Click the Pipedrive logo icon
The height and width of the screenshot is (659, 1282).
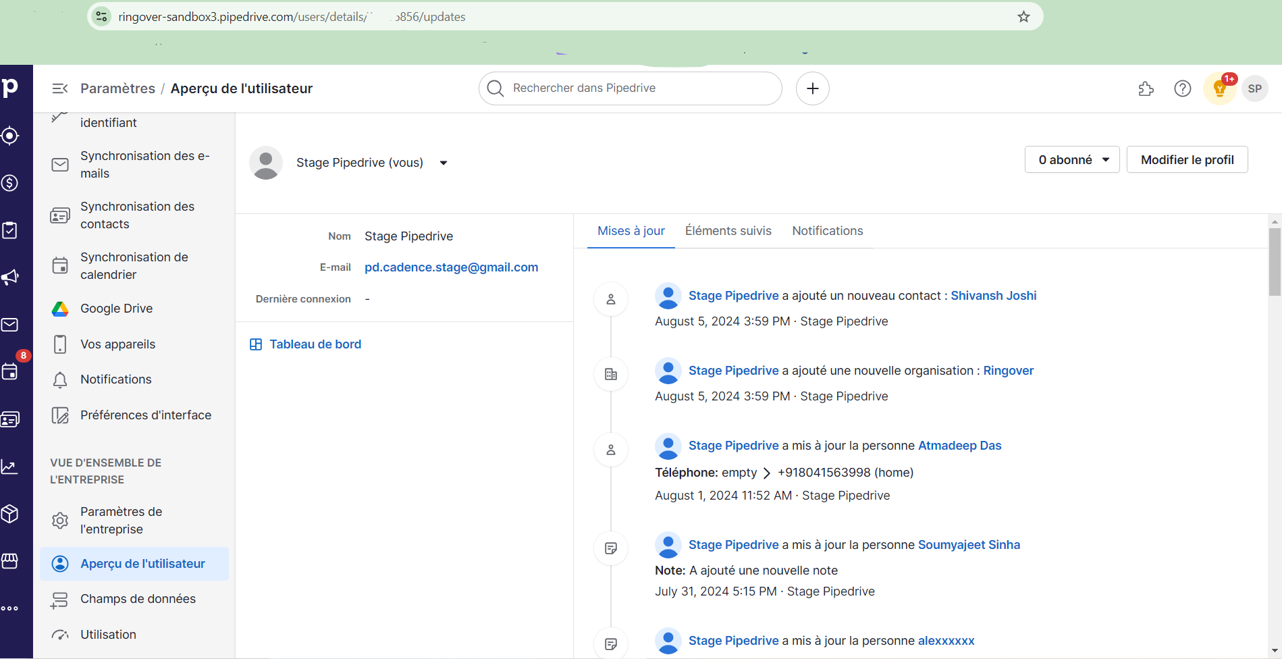tap(10, 88)
